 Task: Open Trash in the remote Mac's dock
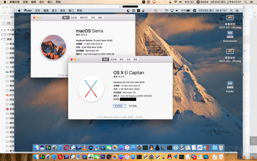(x=221, y=148)
